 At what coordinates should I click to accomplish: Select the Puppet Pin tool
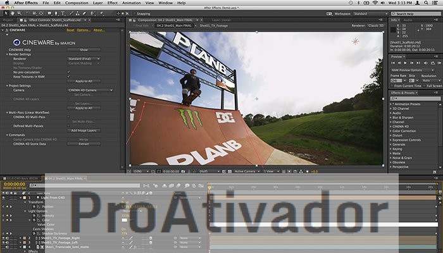(x=101, y=13)
